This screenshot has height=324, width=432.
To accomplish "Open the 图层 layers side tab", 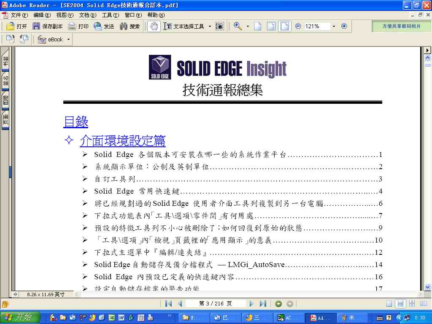I will click(5, 100).
